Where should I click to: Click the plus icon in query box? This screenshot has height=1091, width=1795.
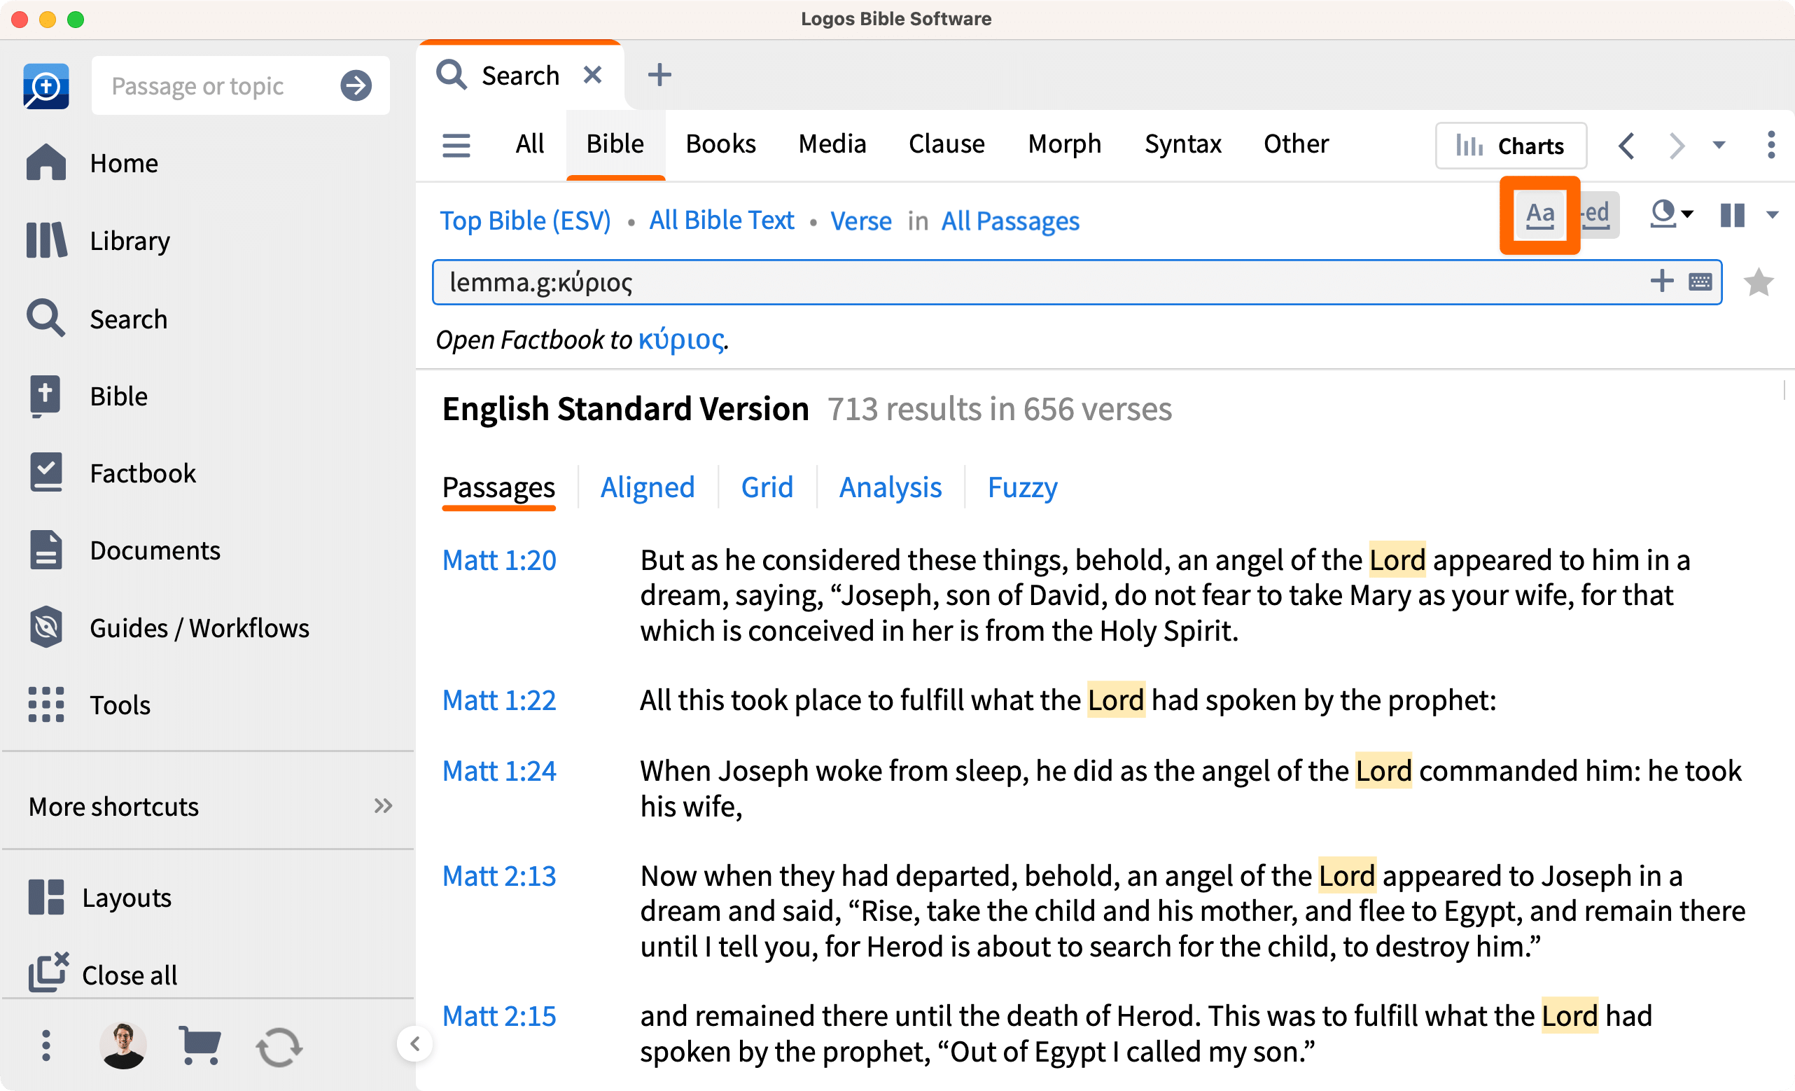[1661, 281]
